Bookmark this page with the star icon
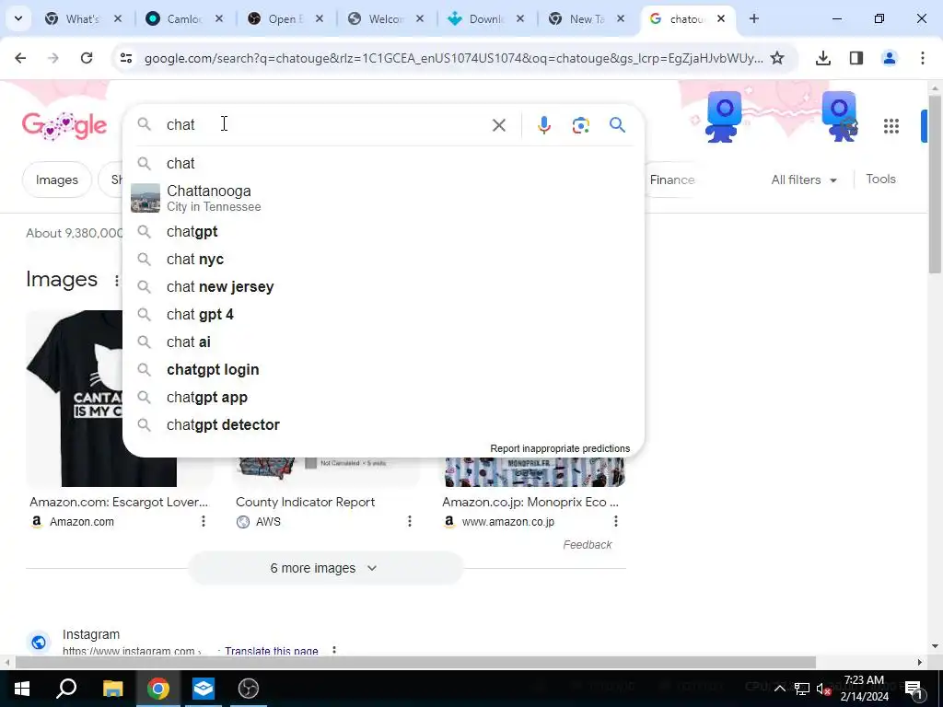This screenshot has height=707, width=943. click(777, 58)
